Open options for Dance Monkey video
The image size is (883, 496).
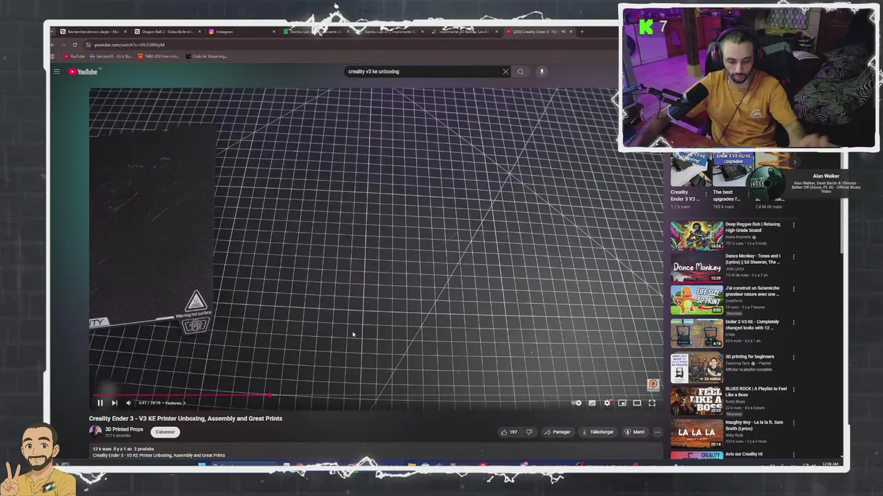click(x=793, y=257)
